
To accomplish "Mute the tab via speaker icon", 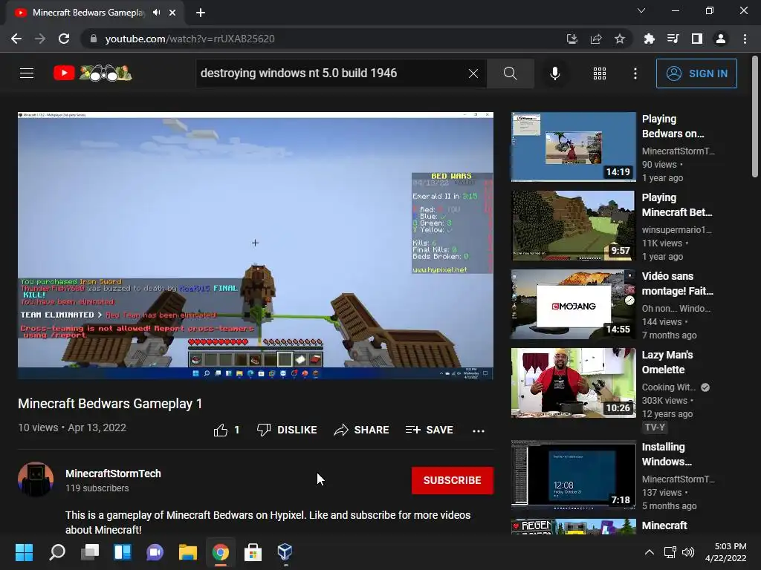I will (156, 13).
